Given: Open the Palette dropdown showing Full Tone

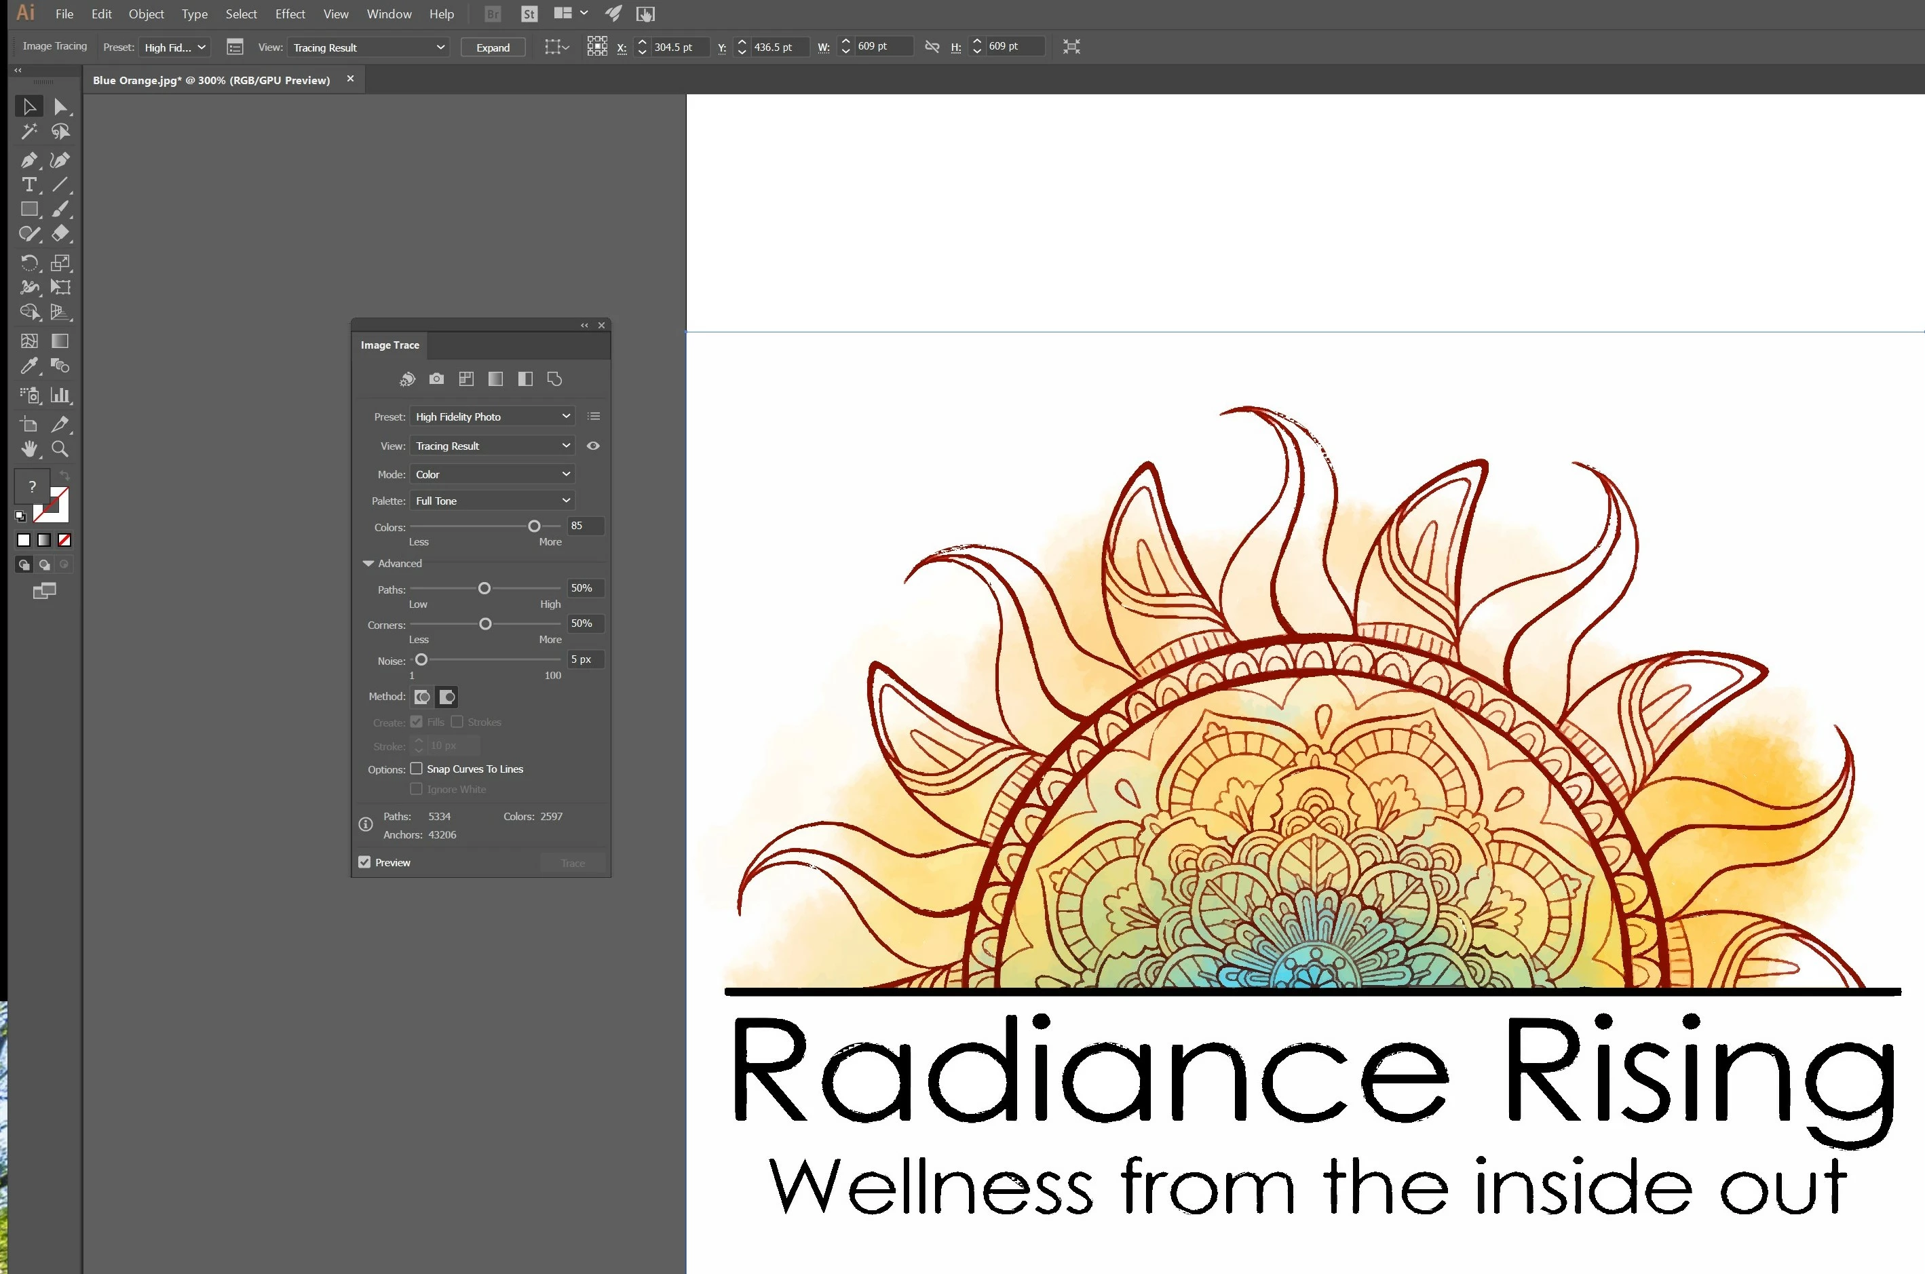Looking at the screenshot, I should click(493, 501).
